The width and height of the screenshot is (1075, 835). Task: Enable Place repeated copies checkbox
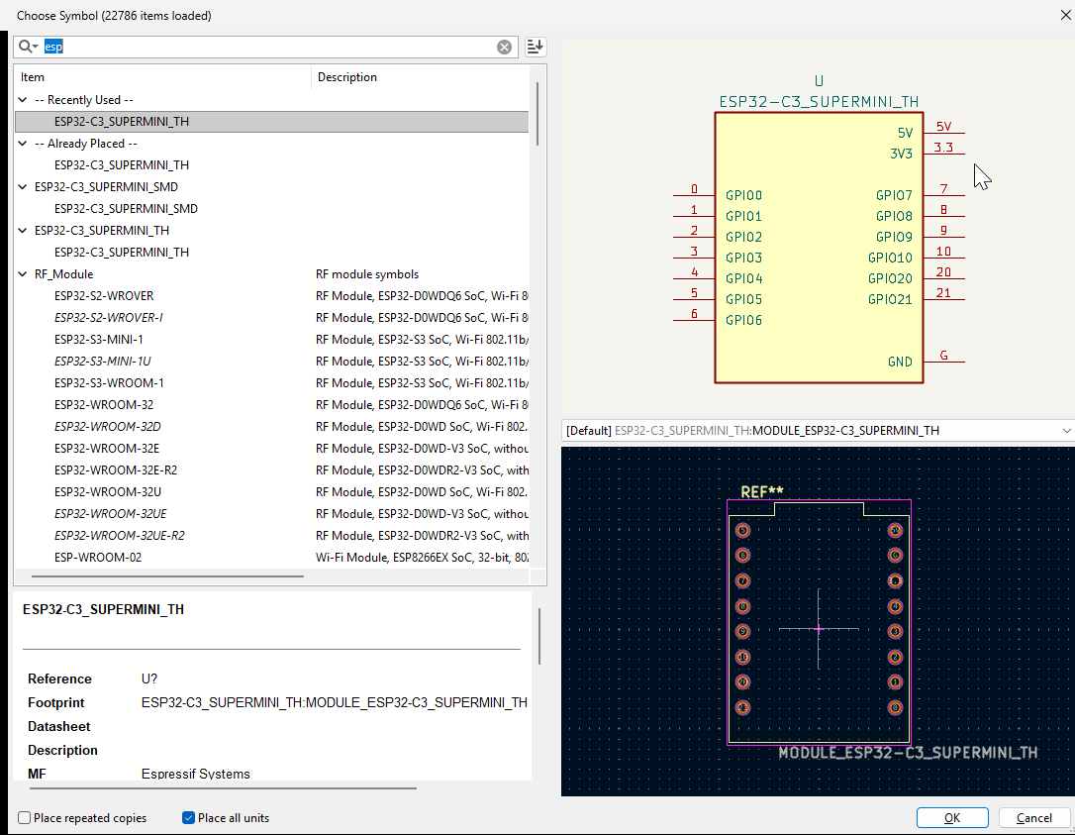[24, 818]
